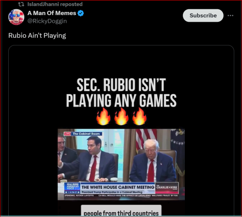Click the last fire emoji
The width and height of the screenshot is (242, 217).
point(139,116)
